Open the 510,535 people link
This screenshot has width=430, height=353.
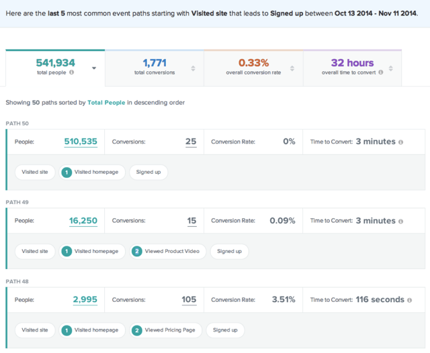tap(81, 142)
